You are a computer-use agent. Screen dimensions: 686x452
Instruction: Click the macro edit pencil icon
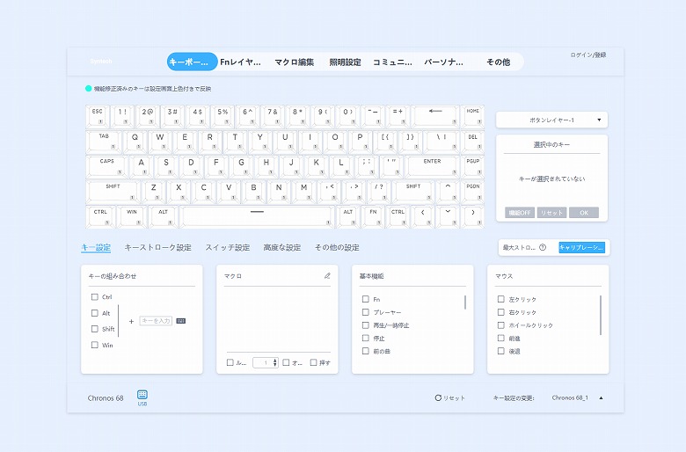[x=327, y=275]
